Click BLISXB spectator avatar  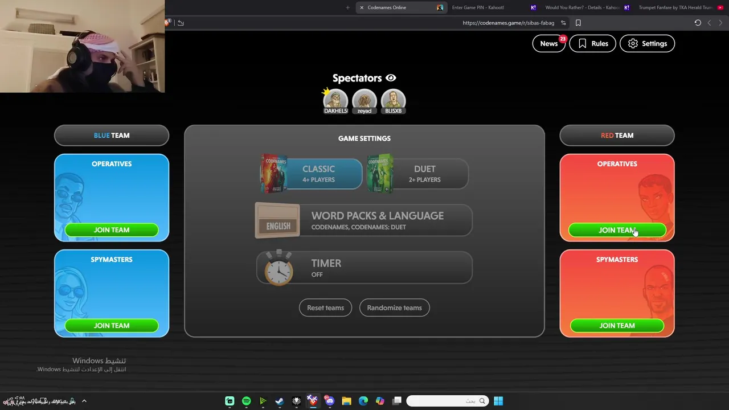pos(393,101)
